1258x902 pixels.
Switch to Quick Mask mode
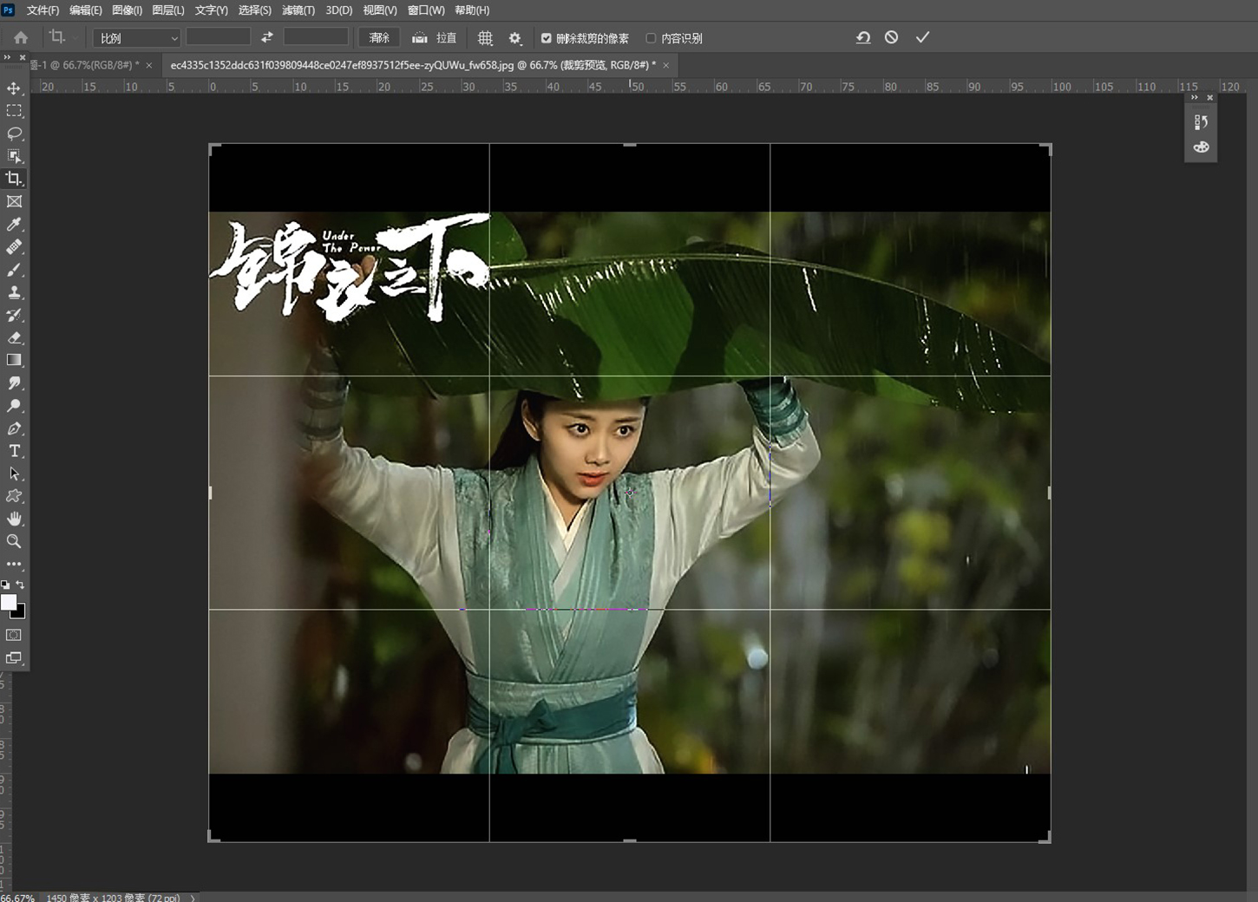[13, 635]
